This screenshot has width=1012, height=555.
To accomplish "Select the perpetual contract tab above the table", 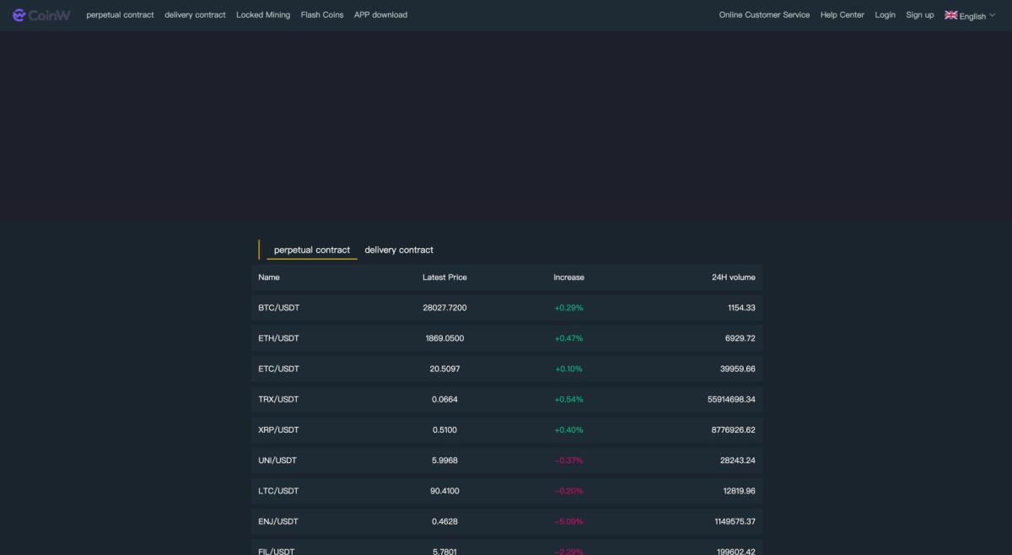I will click(x=311, y=250).
